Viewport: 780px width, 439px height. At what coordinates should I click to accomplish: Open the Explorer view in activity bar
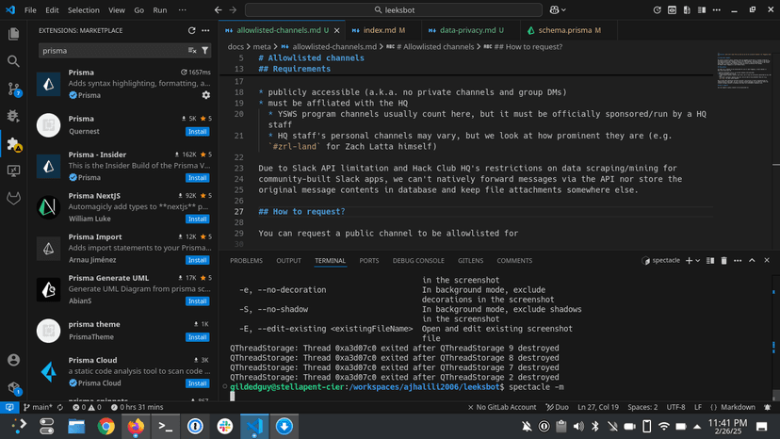13,34
